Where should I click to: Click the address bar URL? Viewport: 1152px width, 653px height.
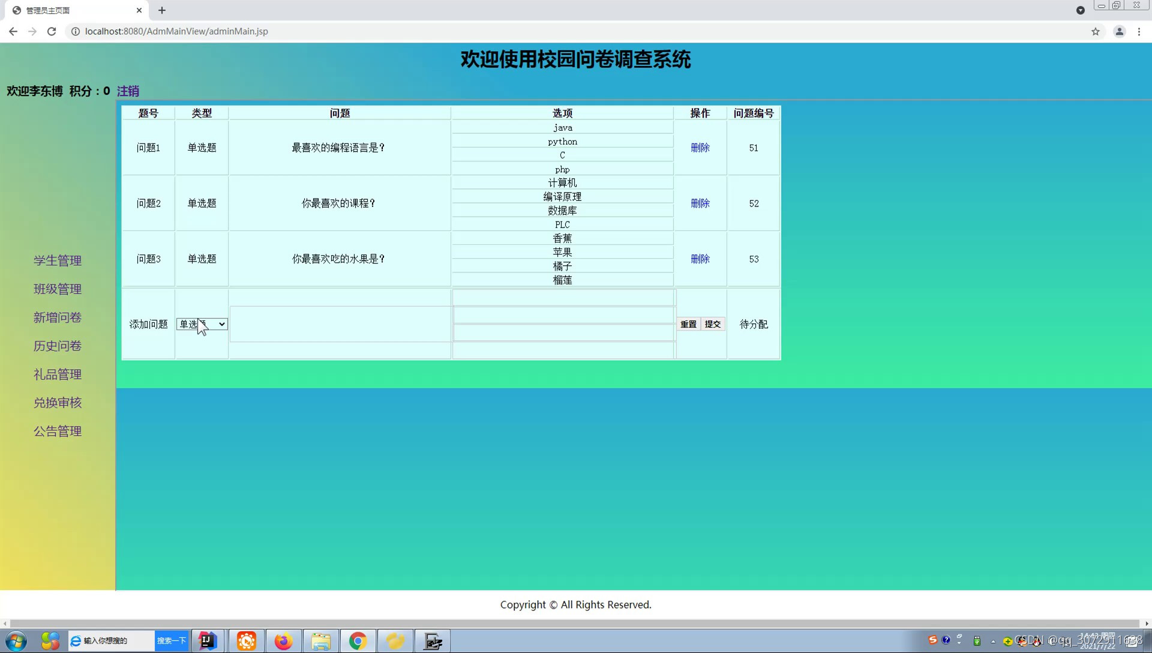click(x=176, y=31)
